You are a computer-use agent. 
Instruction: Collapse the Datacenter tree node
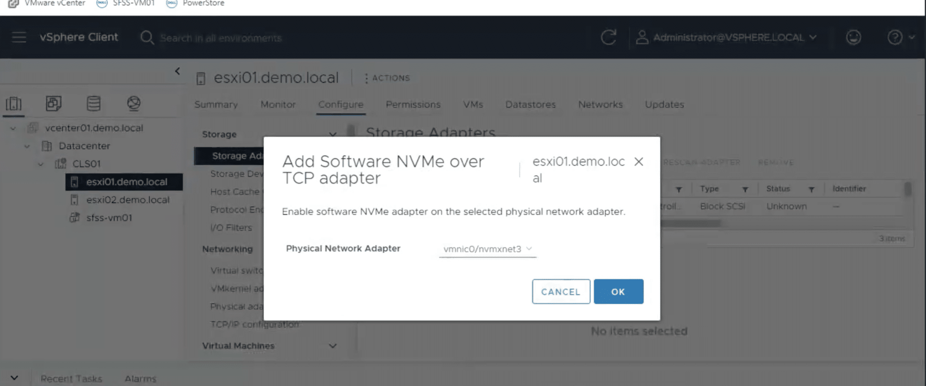(27, 146)
